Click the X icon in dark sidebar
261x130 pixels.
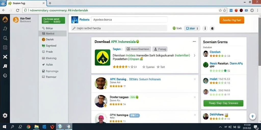pos(5,57)
